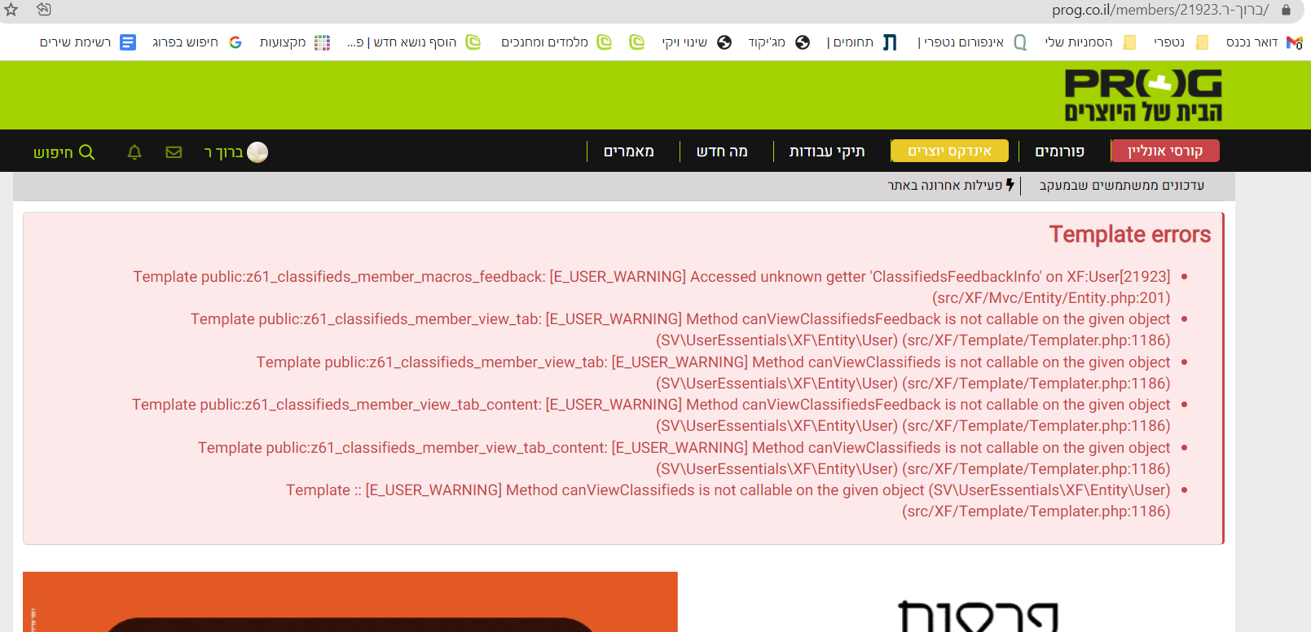Click the unlabeled green swirl bookmark icon

click(636, 42)
